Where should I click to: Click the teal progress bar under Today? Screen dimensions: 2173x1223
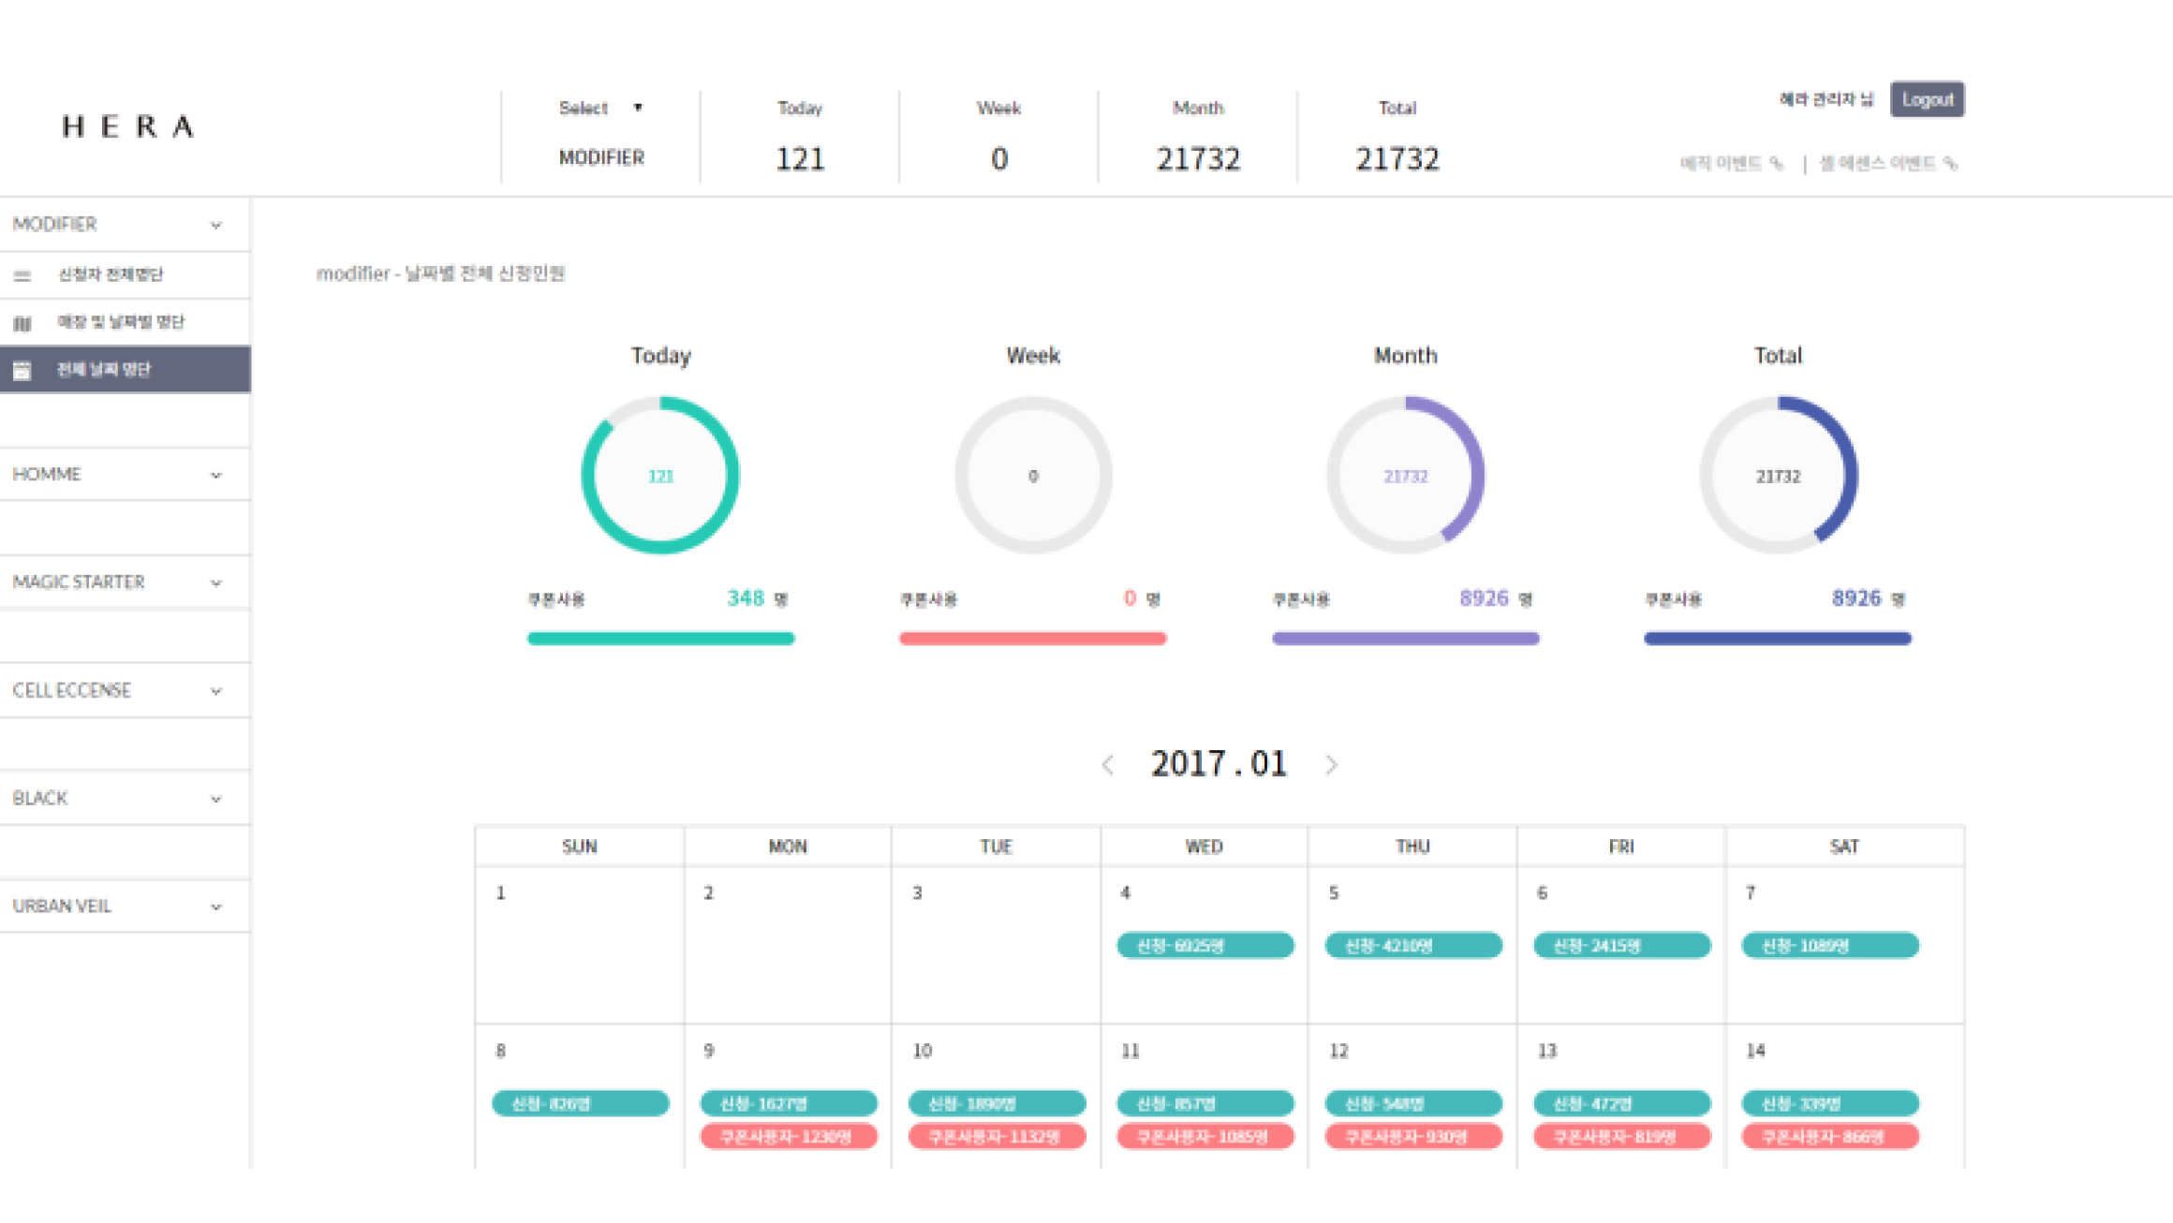click(660, 639)
